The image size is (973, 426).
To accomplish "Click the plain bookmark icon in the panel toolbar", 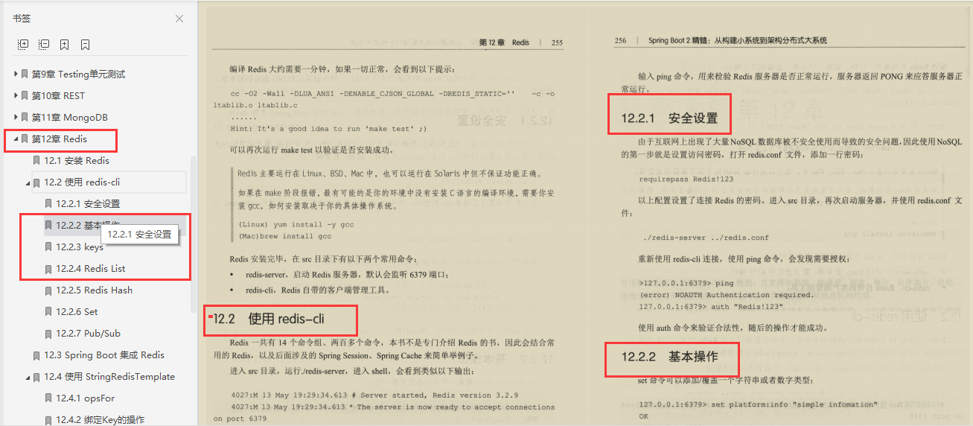I will click(x=86, y=45).
